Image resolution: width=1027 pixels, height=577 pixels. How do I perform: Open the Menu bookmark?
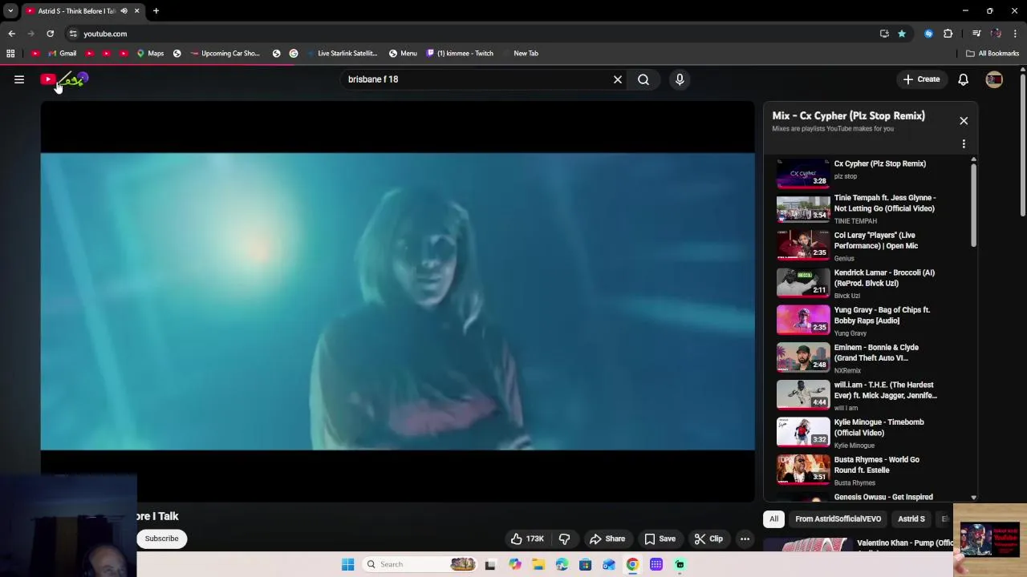point(403,53)
